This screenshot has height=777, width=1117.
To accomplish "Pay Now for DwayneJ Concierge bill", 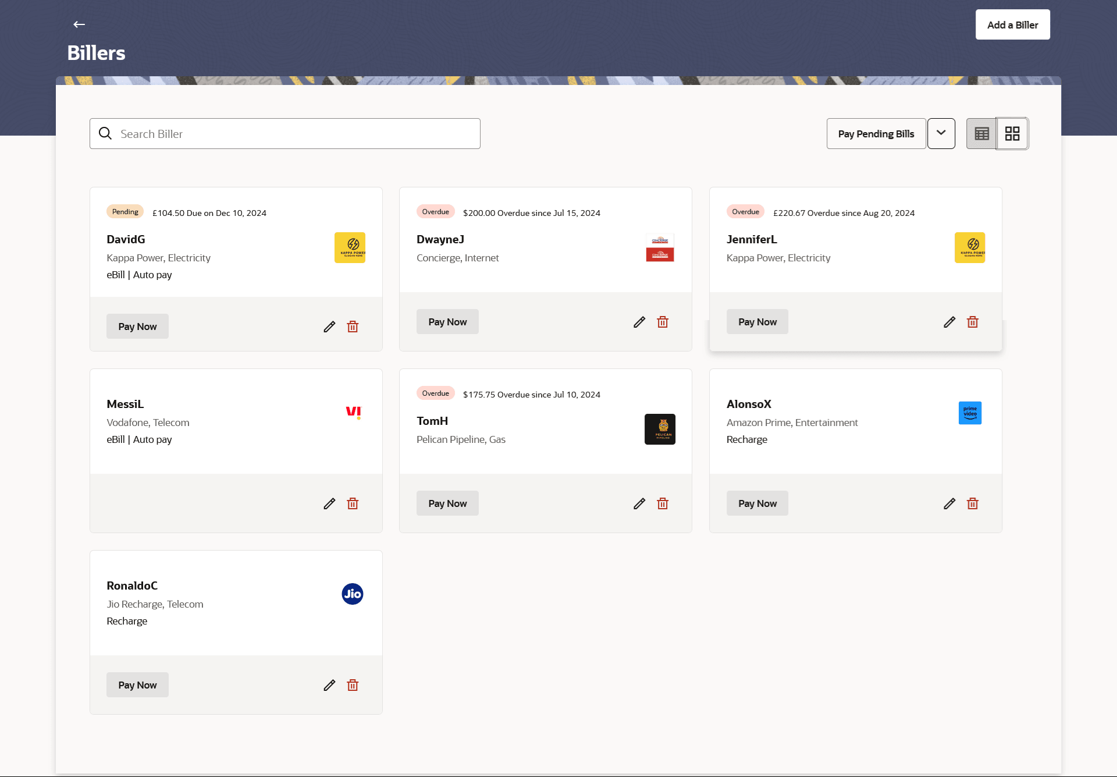I will click(447, 322).
